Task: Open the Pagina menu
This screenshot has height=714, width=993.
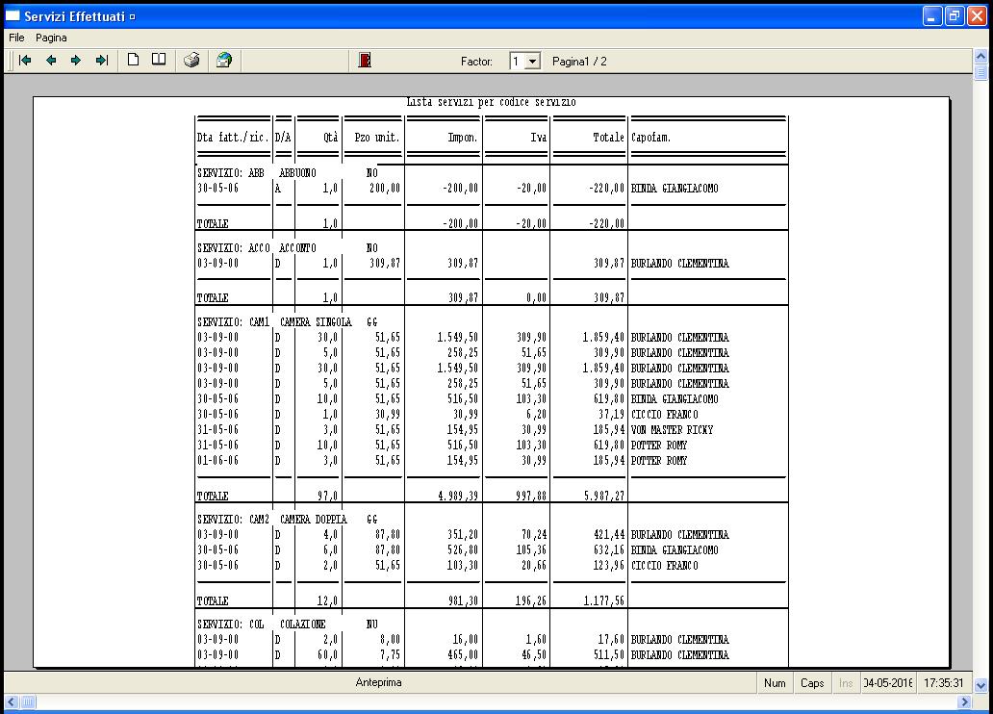Action: pos(51,38)
